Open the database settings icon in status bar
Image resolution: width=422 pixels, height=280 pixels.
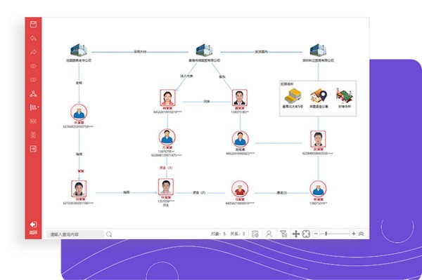click(255, 234)
